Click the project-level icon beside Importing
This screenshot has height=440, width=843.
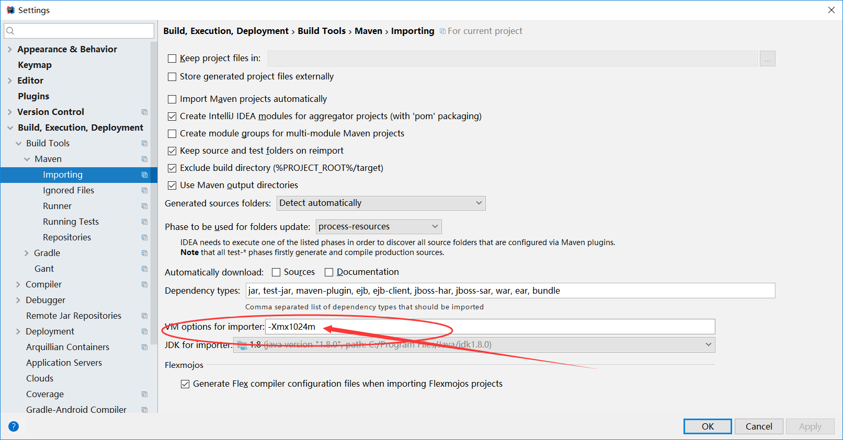pos(144,175)
